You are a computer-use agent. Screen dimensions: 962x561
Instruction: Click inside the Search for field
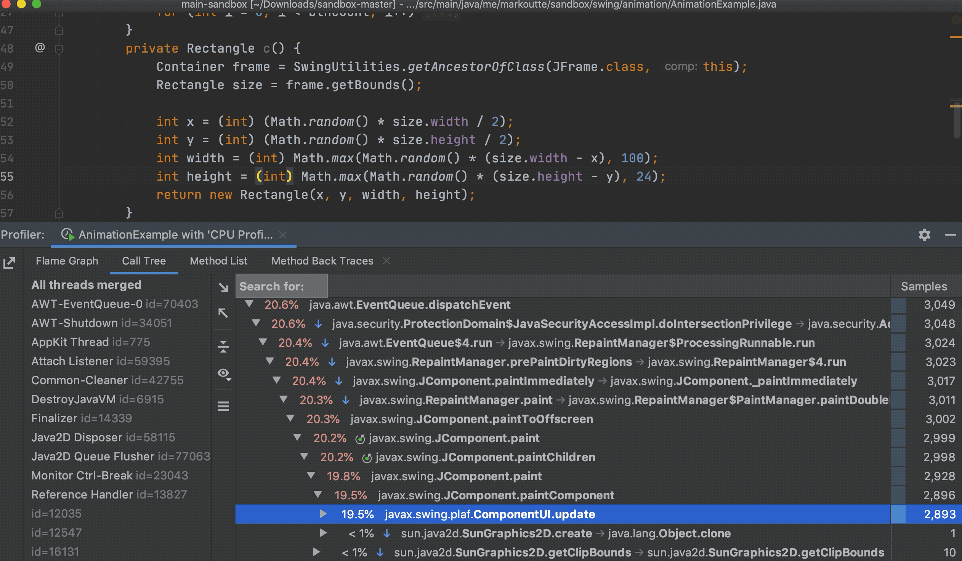(281, 286)
